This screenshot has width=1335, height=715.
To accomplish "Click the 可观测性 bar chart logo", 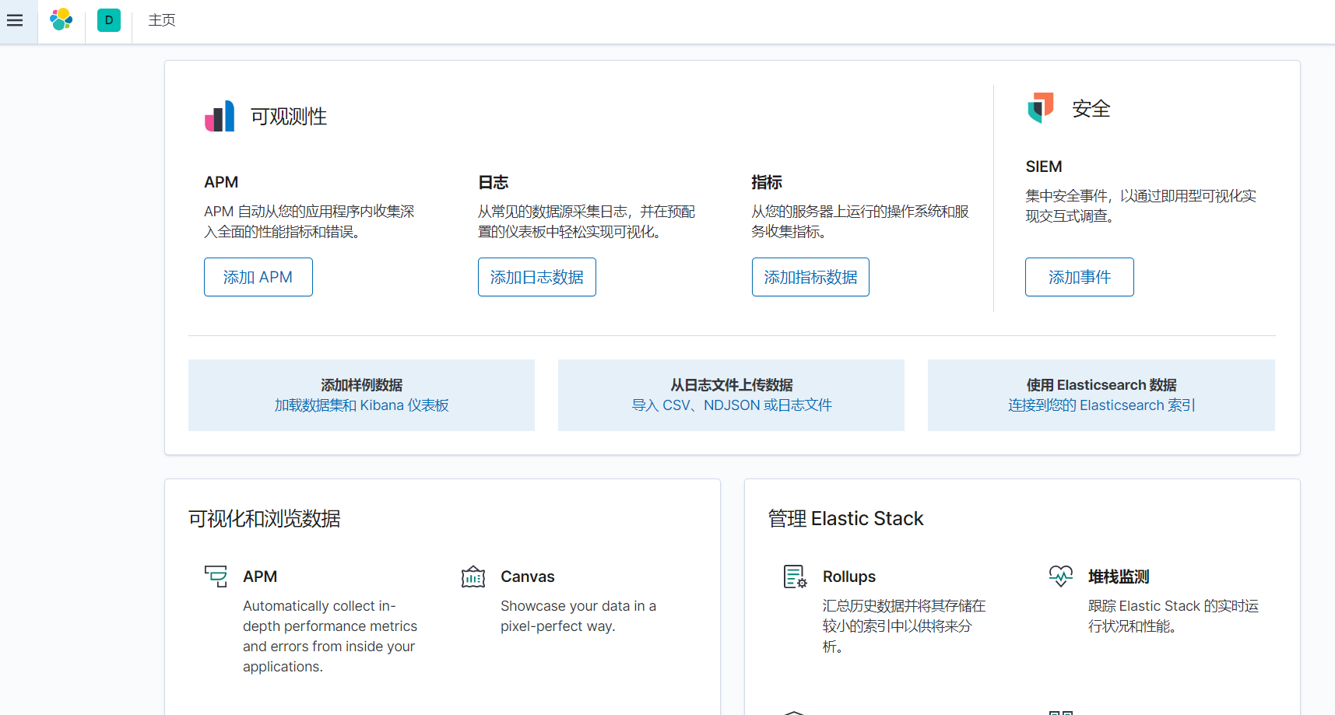I will pyautogui.click(x=220, y=116).
